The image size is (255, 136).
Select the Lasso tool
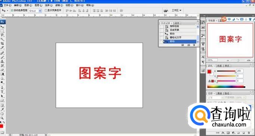pyautogui.click(x=2, y=35)
